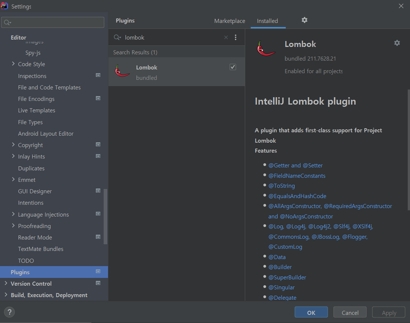The height and width of the screenshot is (323, 410).
Task: Click the Plugins manage gear icon
Action: point(304,20)
